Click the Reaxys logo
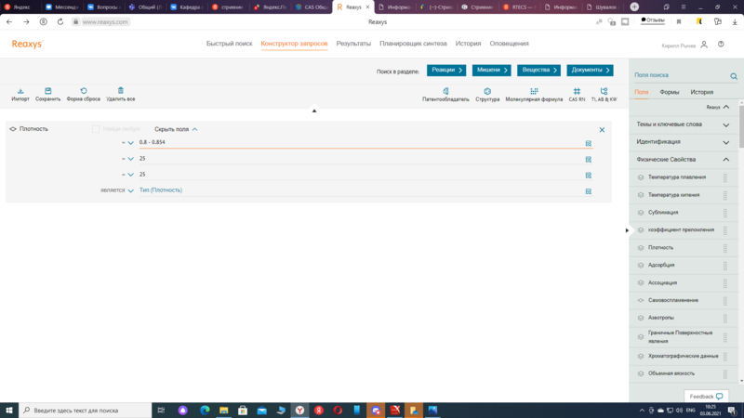The image size is (744, 418). pos(27,44)
